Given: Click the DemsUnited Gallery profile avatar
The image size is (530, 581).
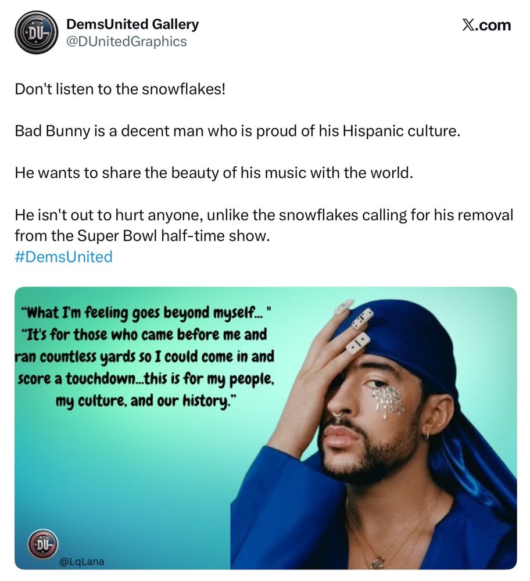Looking at the screenshot, I should click(36, 32).
